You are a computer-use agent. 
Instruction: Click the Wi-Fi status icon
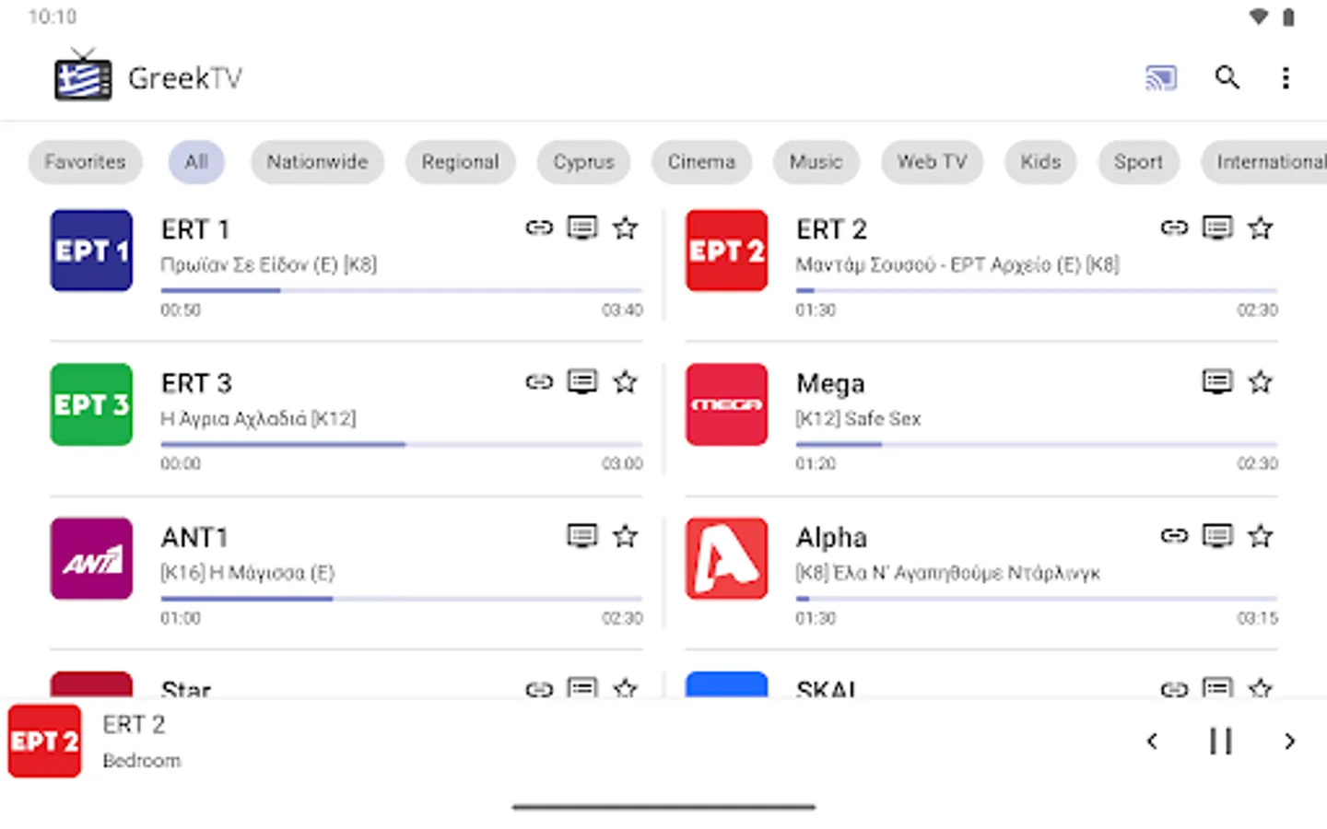tap(1258, 17)
